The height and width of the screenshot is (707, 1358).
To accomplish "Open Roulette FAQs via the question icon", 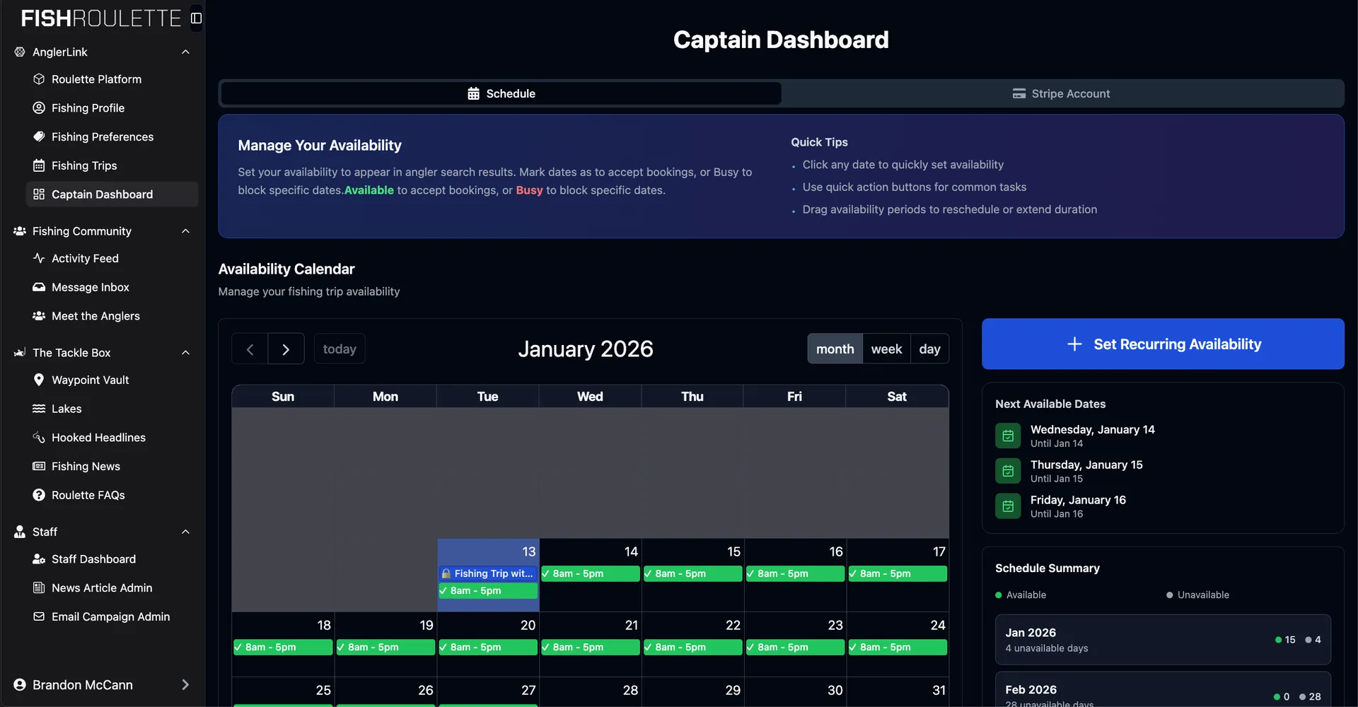I will 39,495.
